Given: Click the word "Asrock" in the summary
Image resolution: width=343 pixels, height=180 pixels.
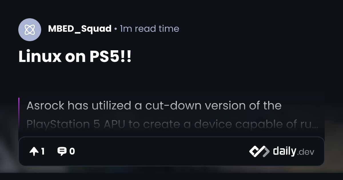Looking at the screenshot, I should [x=45, y=106].
